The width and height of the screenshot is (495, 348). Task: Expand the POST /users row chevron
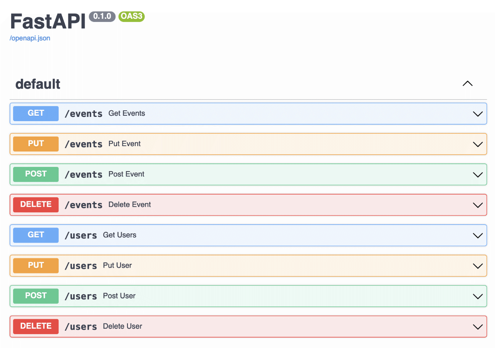click(478, 296)
